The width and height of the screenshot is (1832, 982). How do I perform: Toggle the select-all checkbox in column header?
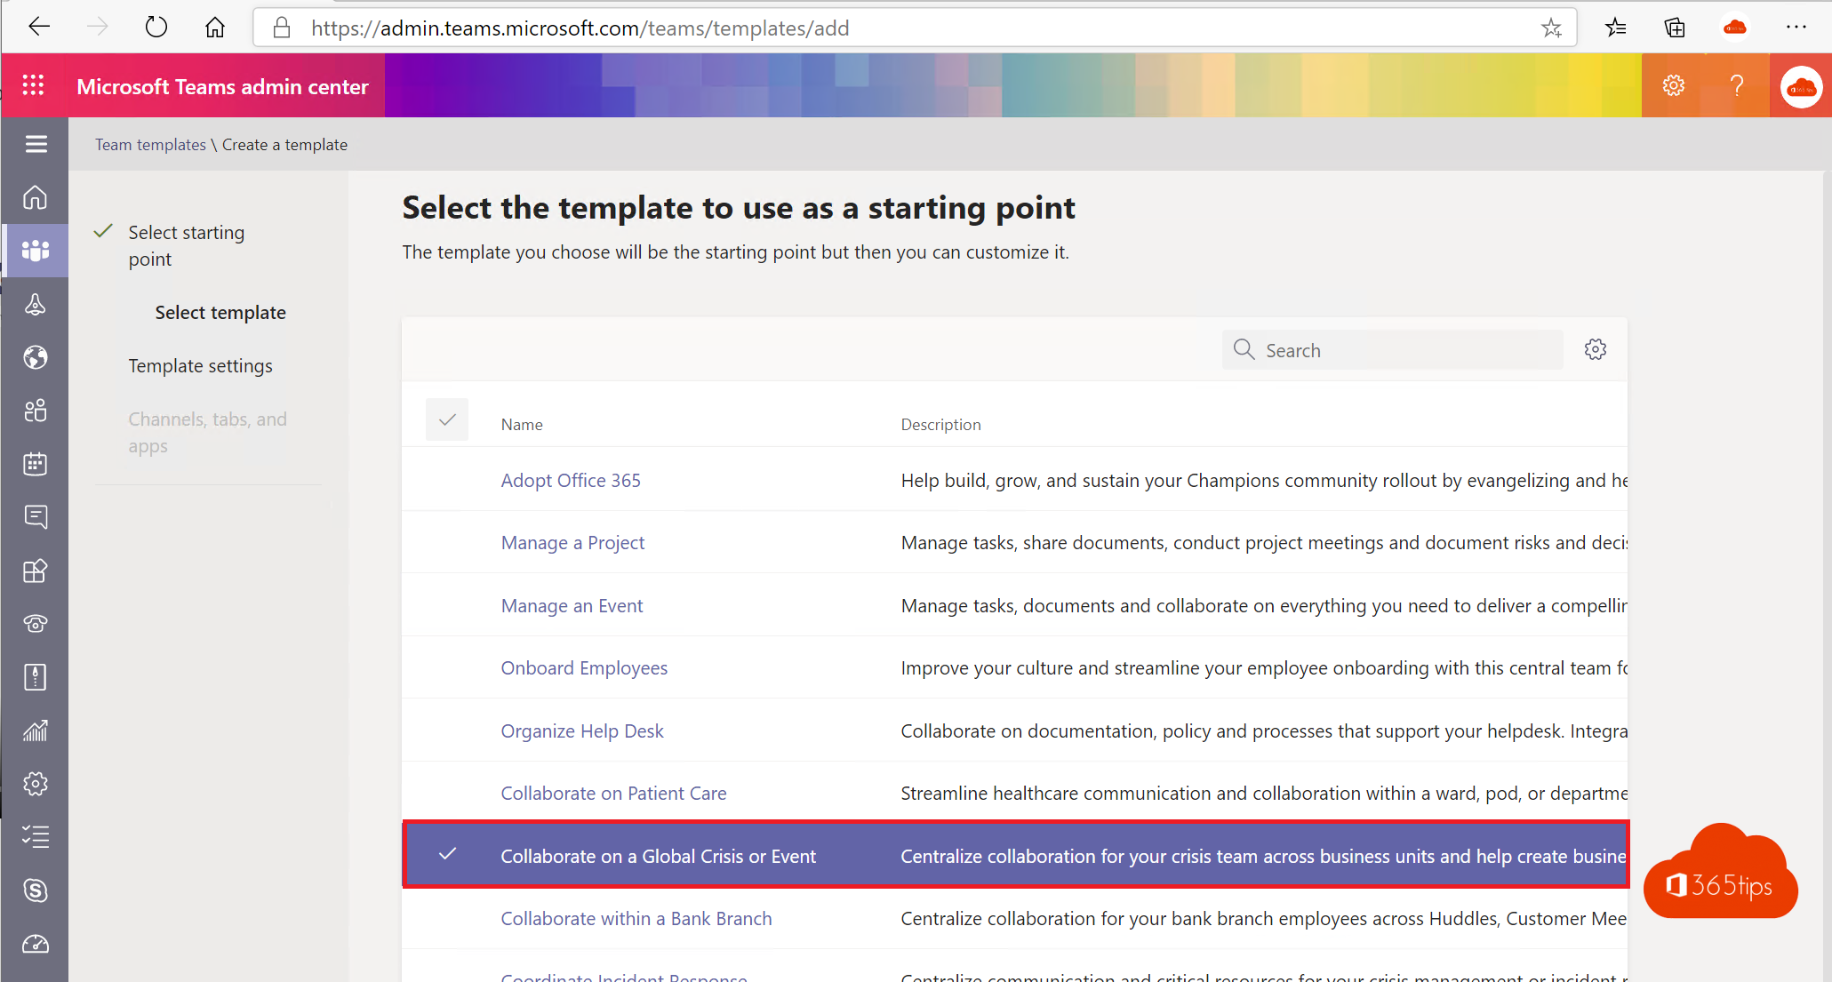pos(447,420)
